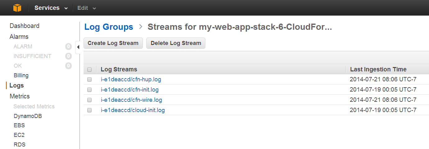Open Dashboard in the sidebar
The width and height of the screenshot is (429, 149).
coord(25,26)
